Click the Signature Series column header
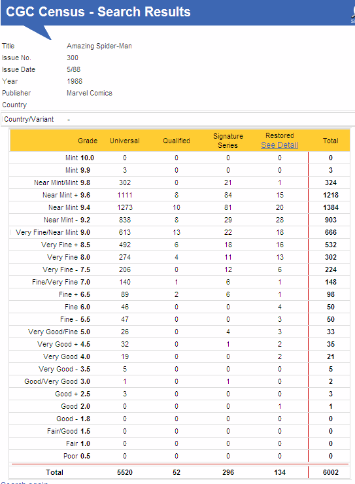This screenshot has width=355, height=484. tap(228, 141)
